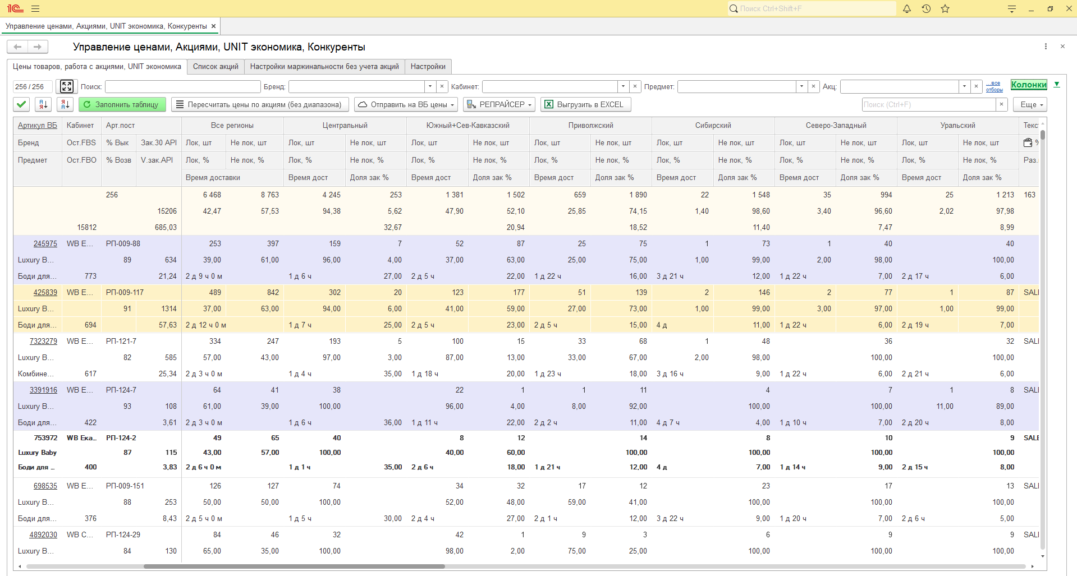Viewport: 1077px width, 576px height.
Task: Click the fullscreen expand icon
Action: coord(67,86)
